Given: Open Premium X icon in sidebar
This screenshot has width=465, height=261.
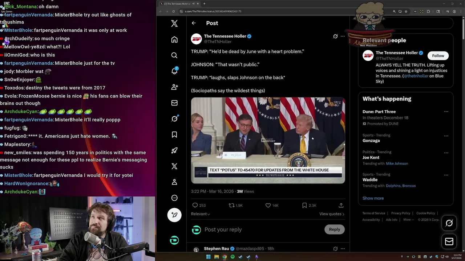Looking at the screenshot, I should click(174, 166).
